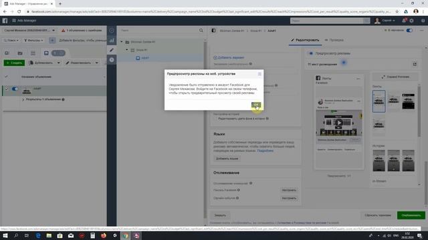Click the tree panel search magnifier
The image size is (428, 240).
201,31
